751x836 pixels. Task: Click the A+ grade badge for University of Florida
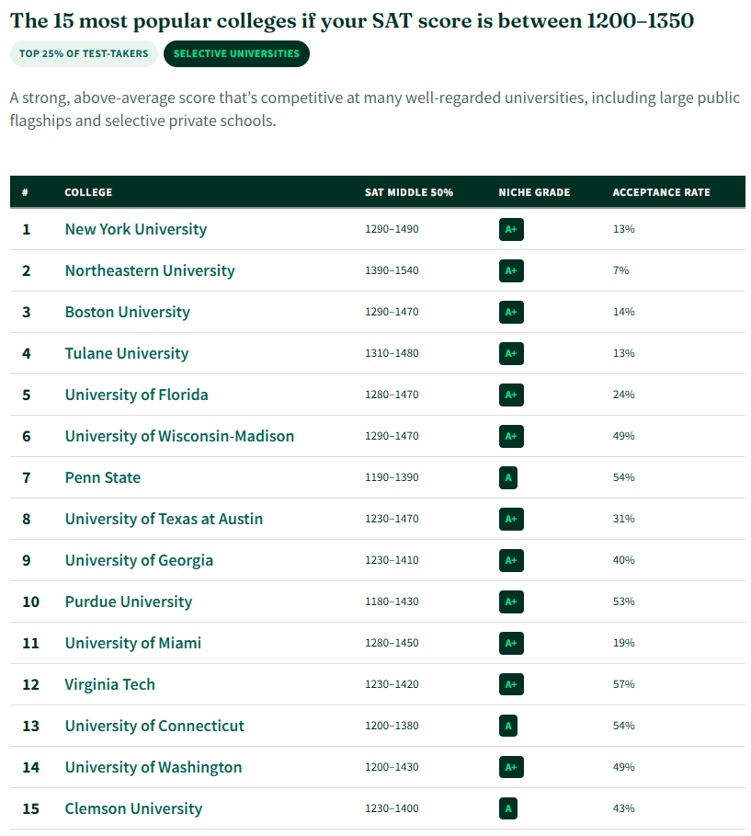pyautogui.click(x=511, y=395)
